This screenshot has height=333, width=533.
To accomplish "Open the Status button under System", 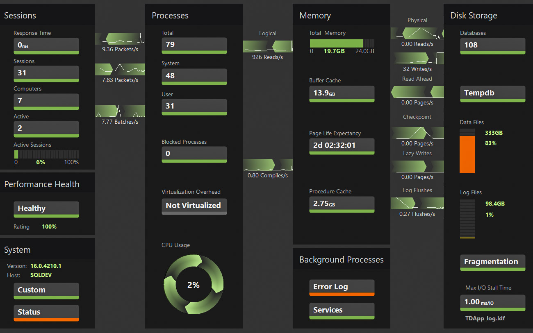I will coord(46,313).
